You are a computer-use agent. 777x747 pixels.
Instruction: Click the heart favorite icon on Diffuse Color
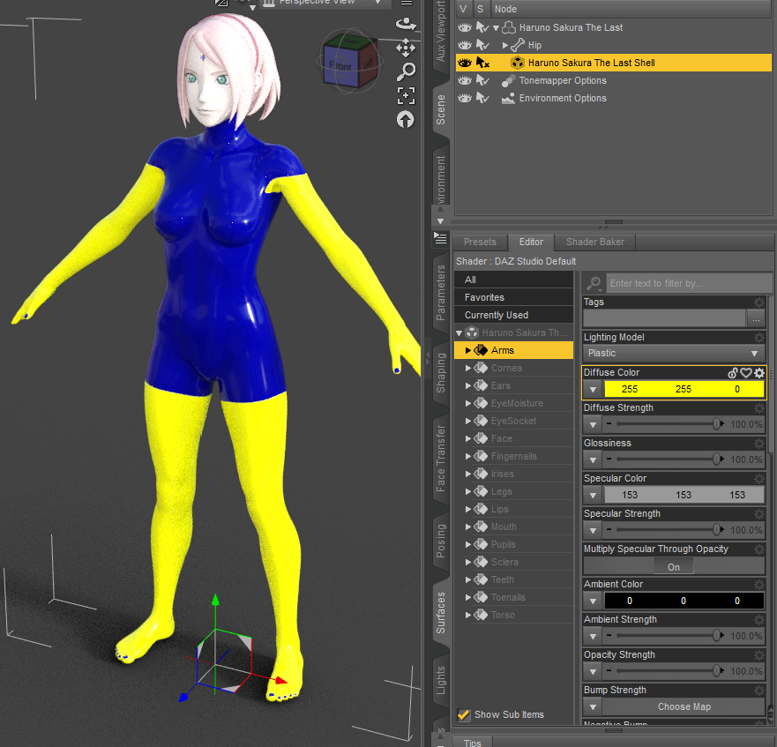pyautogui.click(x=745, y=373)
